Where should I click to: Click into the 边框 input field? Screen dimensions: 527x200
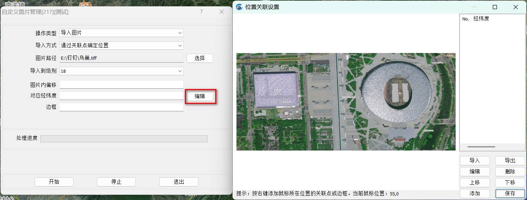tap(122, 107)
